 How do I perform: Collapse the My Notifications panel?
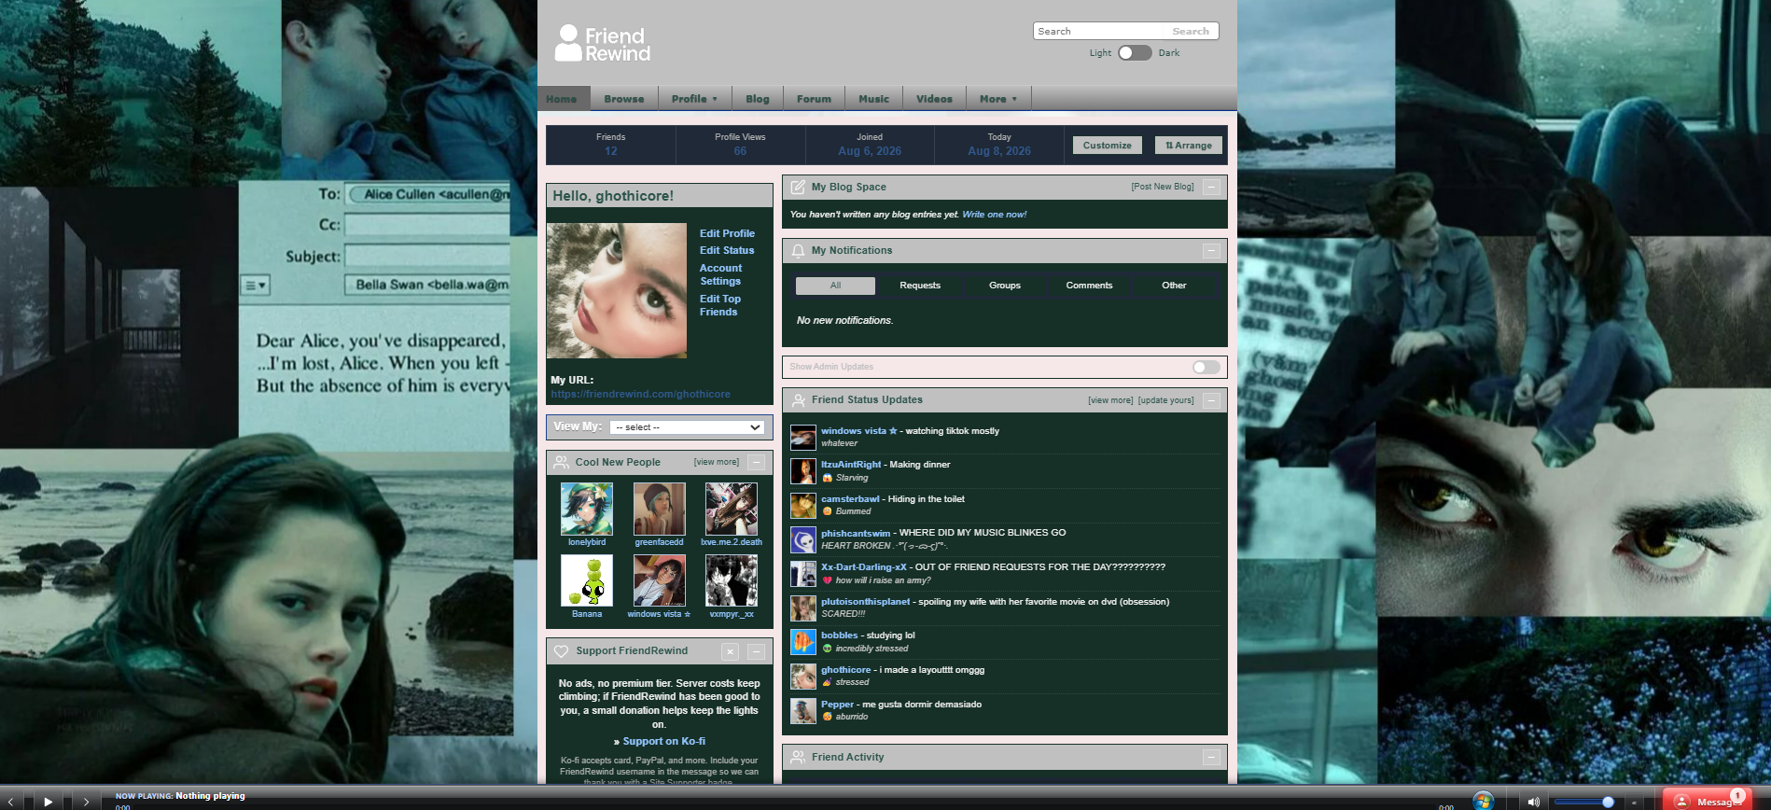[1211, 250]
